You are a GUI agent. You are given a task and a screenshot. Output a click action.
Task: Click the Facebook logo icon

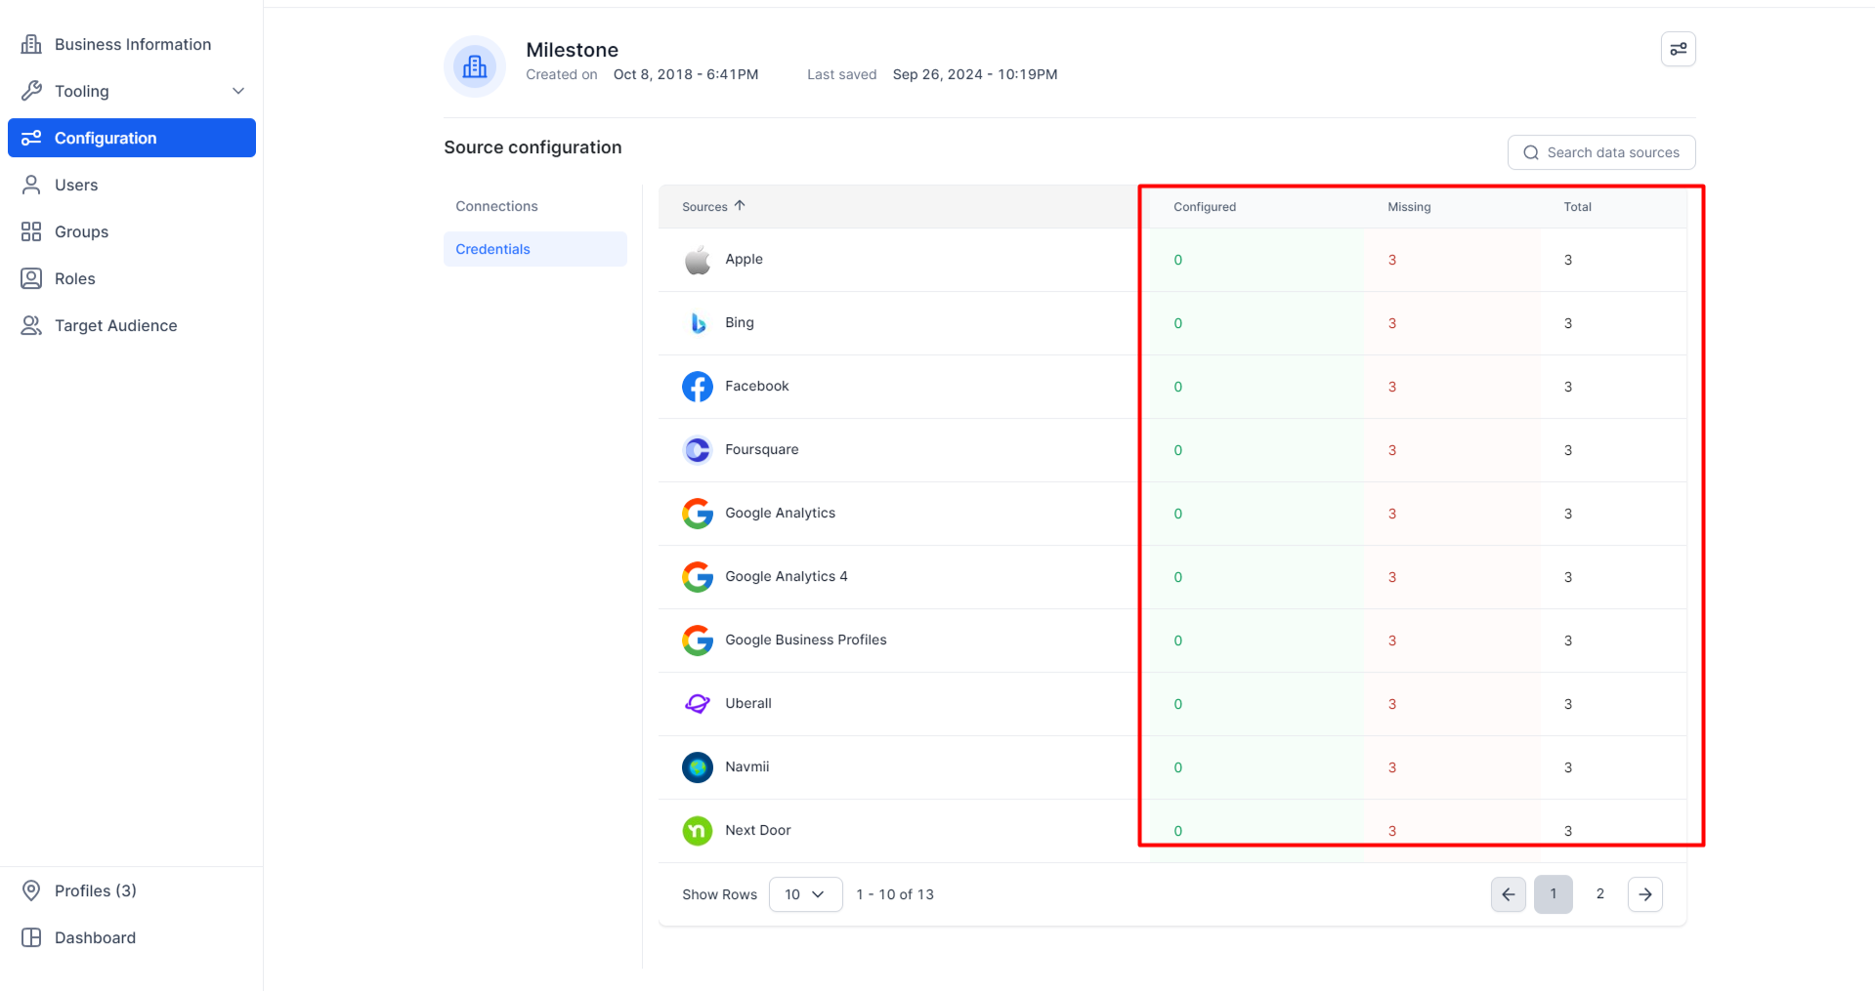698,387
